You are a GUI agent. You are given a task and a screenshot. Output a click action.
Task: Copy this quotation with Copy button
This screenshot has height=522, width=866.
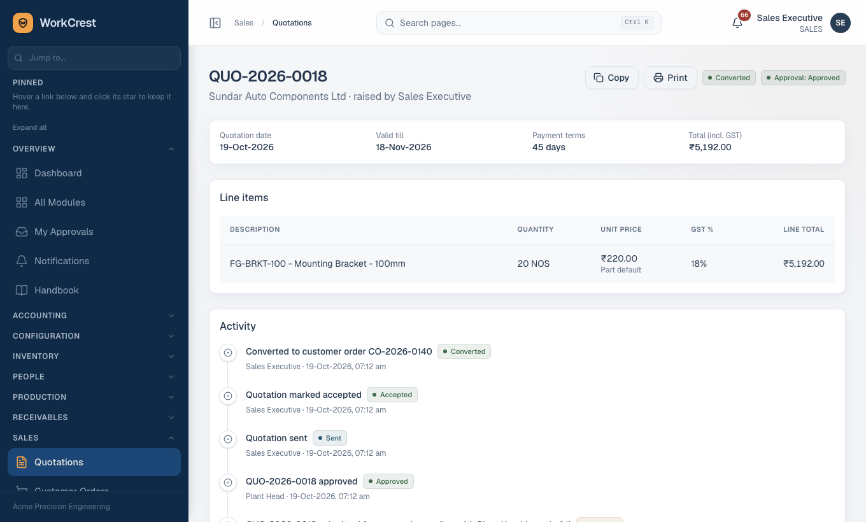coord(612,78)
